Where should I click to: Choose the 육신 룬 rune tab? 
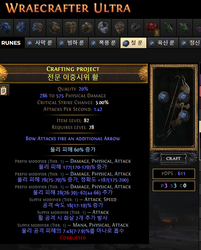(x=163, y=43)
